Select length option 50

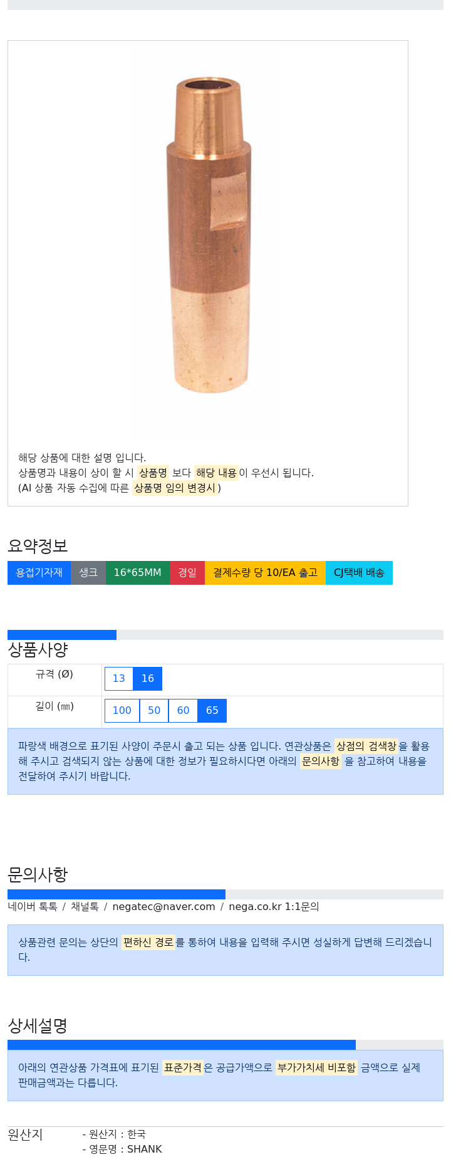point(154,711)
